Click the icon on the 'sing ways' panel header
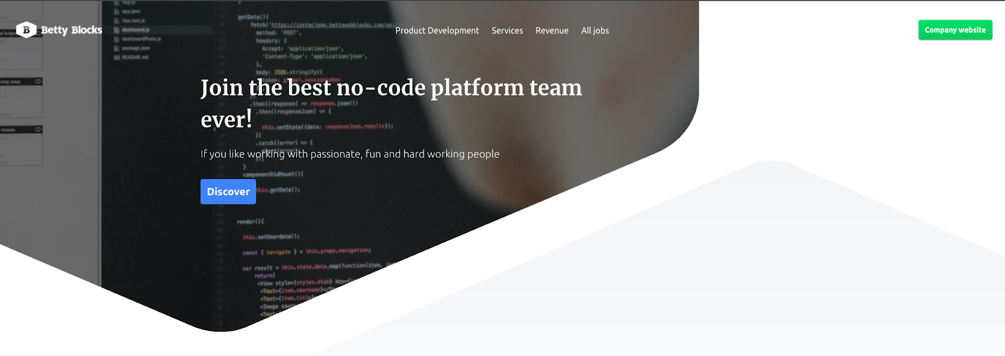The width and height of the screenshot is (1005, 356). pos(38,82)
